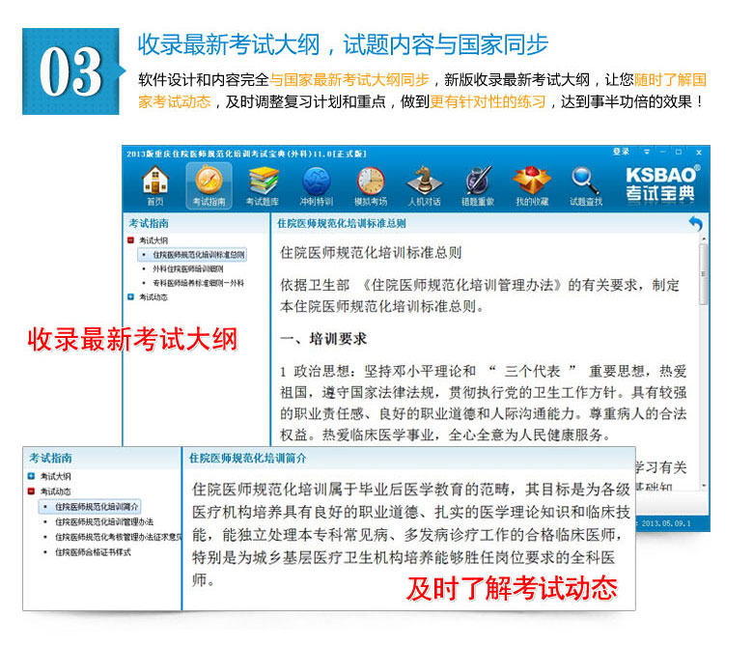Open the 错题重做 pen icon

478,185
